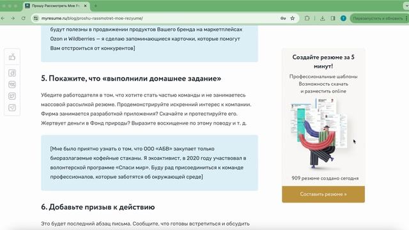This screenshot has height=230, width=409.
Task: Open a new browser tab with plus
Action: [x=95, y=6]
